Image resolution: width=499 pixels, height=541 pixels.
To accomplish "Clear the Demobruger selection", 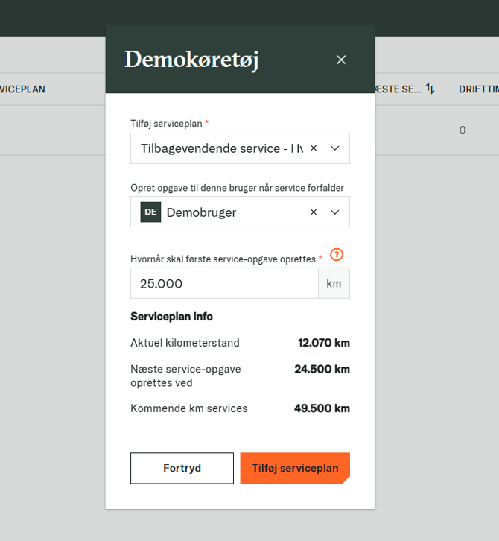I will [314, 212].
